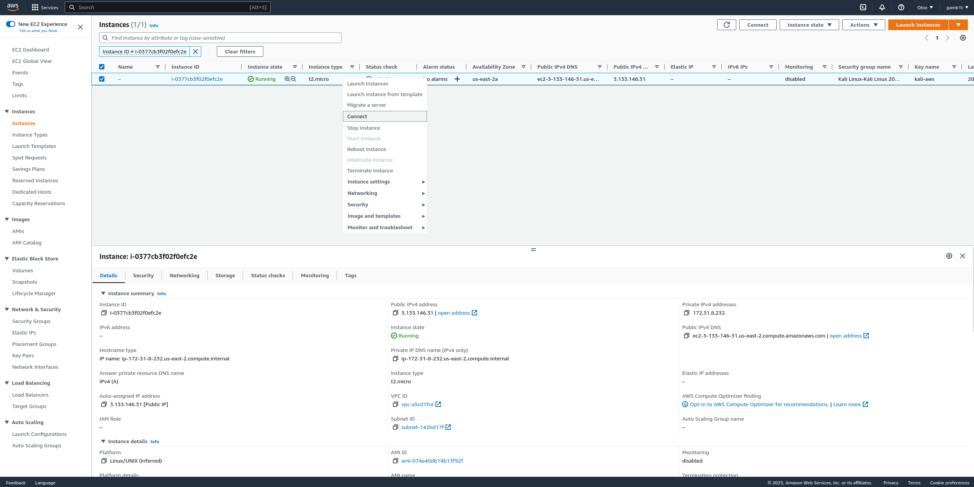Open the Services grid menu
Screen dimensions: 974x487
tap(35, 7)
